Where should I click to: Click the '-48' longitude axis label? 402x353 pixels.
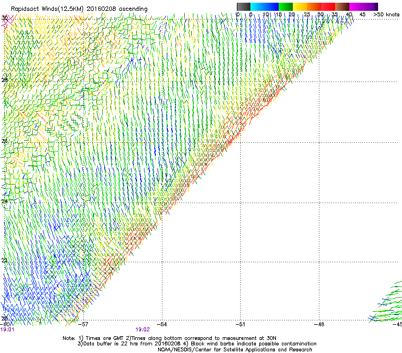pyautogui.click(x=319, y=324)
